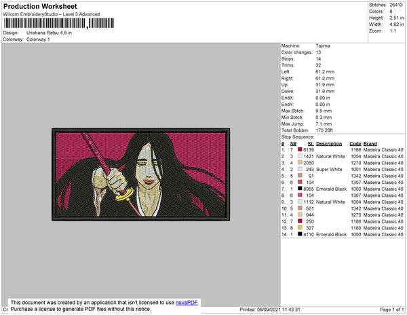The image size is (407, 315).
Task: Pick the brown swatch in stop 5
Action: (x=300, y=176)
